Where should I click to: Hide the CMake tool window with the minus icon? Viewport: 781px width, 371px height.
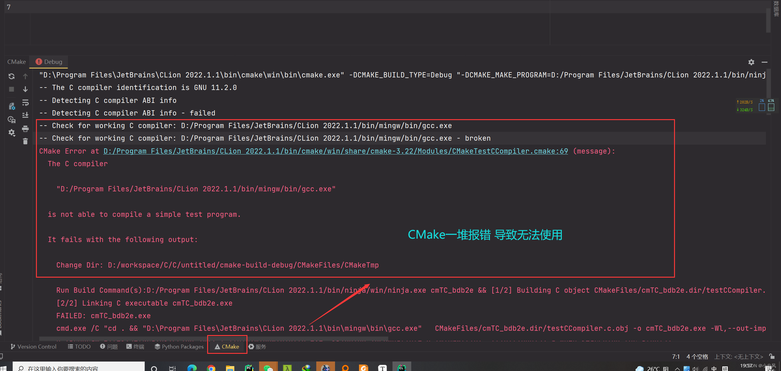(764, 62)
